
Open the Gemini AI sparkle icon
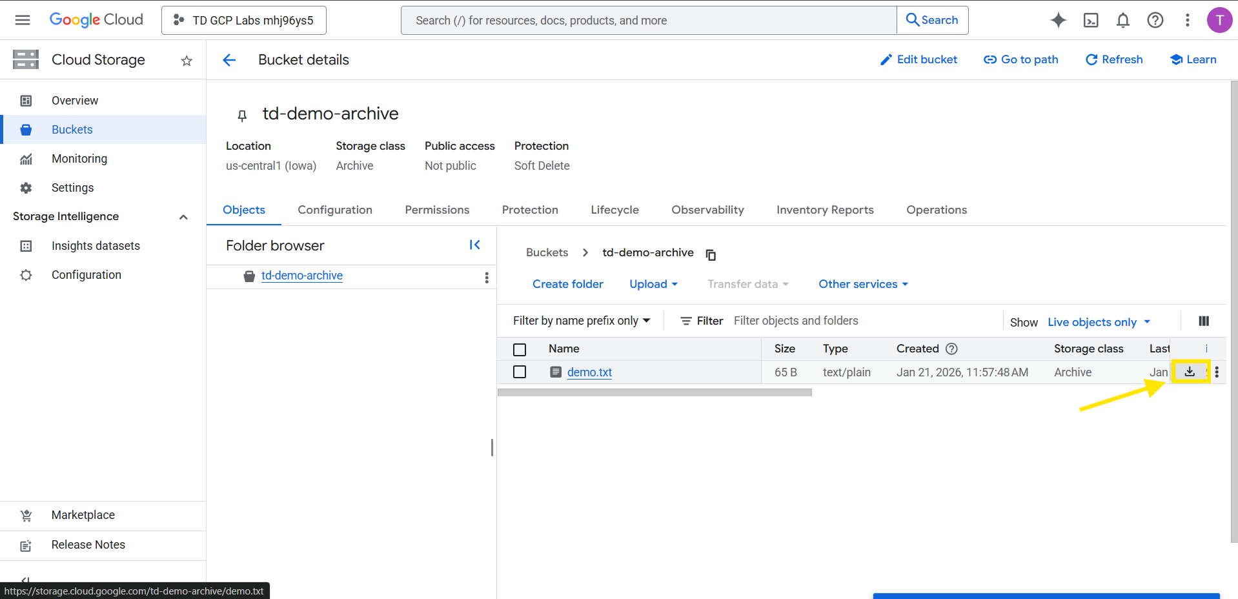tap(1058, 20)
